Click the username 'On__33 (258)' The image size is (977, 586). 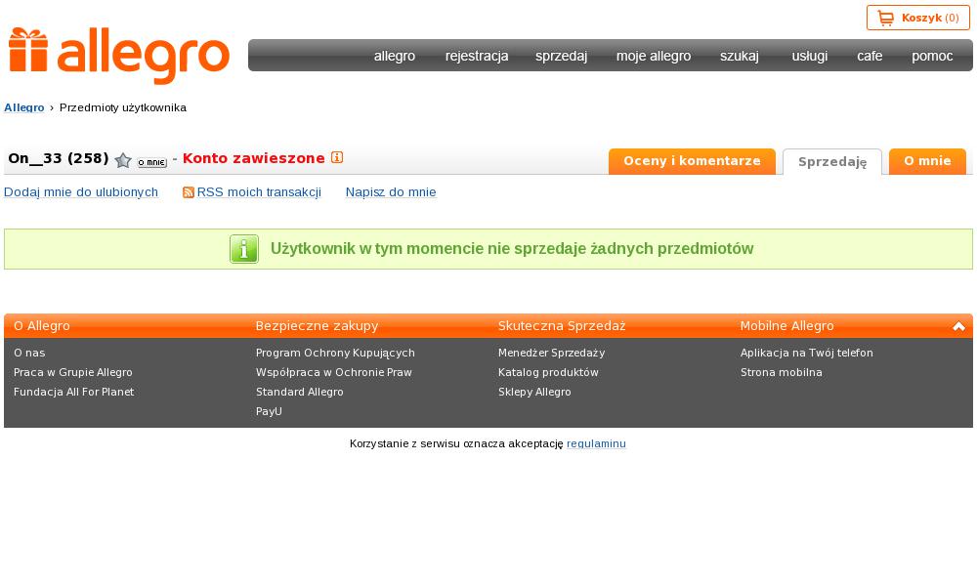pyautogui.click(x=59, y=159)
